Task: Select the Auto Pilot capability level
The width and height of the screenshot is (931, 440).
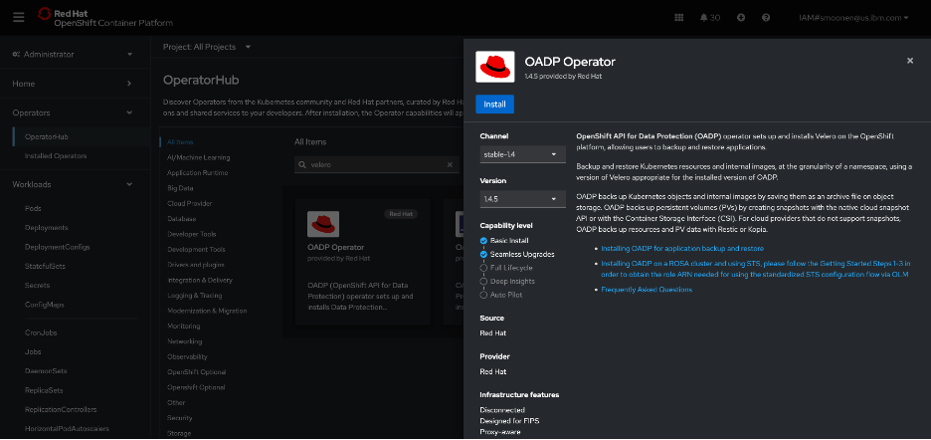Action: [483, 295]
